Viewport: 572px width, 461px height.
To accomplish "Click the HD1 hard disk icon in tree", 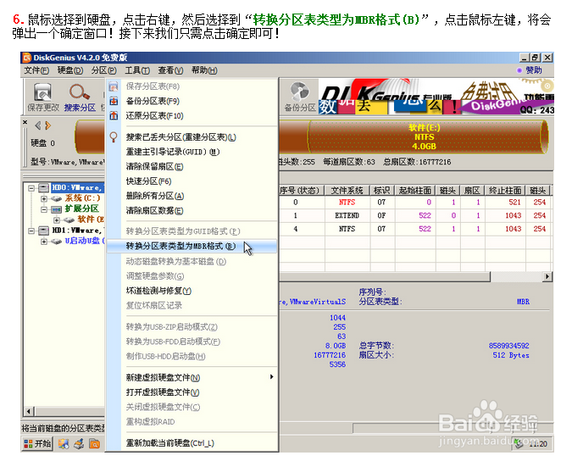I will (44, 230).
